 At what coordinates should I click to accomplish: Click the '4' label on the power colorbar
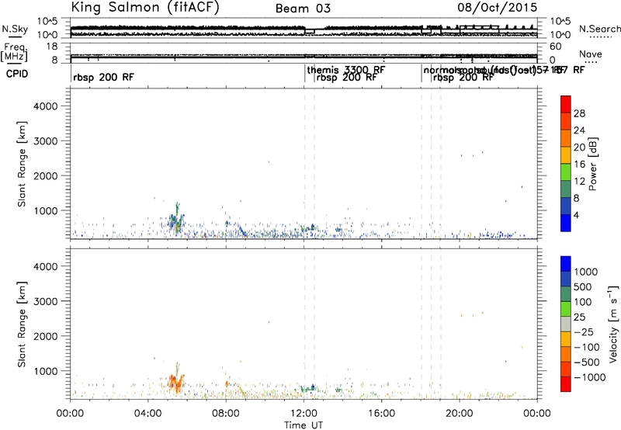point(576,215)
